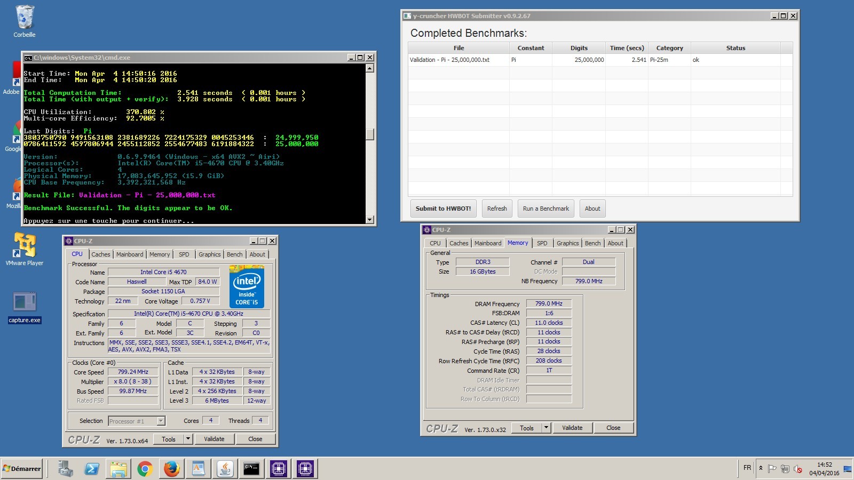Screen dimensions: 854x480
Task: Sort by the Time (secs) column header
Action: (x=627, y=48)
